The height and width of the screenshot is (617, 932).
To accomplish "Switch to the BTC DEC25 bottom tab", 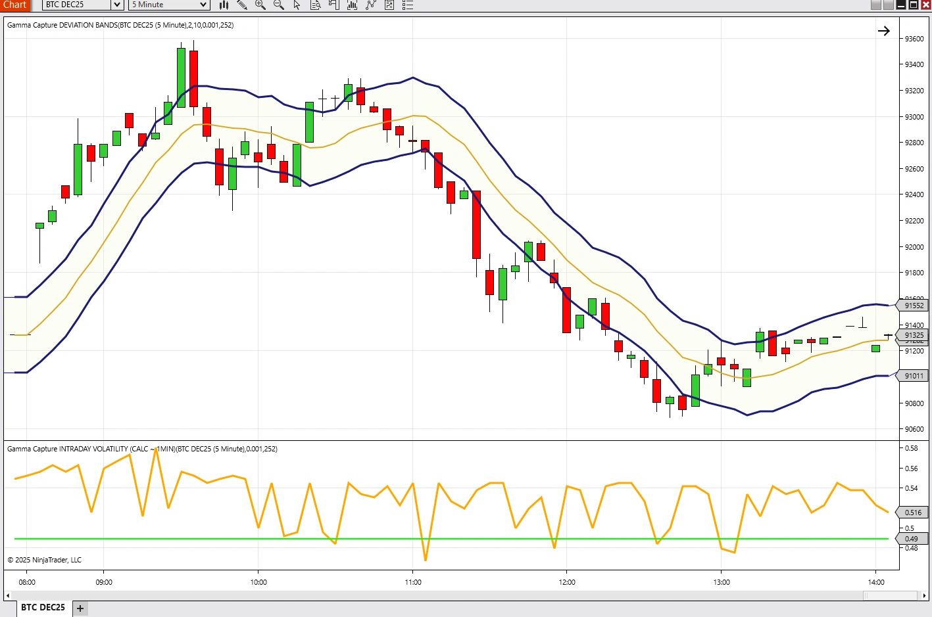I will pyautogui.click(x=42, y=608).
